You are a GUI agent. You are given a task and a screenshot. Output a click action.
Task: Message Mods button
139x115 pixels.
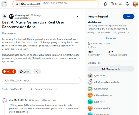tap(111, 69)
